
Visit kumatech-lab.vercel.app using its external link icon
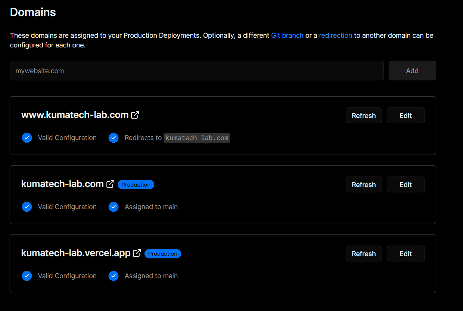point(136,253)
